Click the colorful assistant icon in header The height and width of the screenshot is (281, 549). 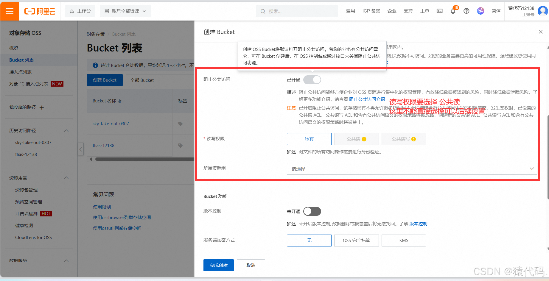(x=480, y=11)
